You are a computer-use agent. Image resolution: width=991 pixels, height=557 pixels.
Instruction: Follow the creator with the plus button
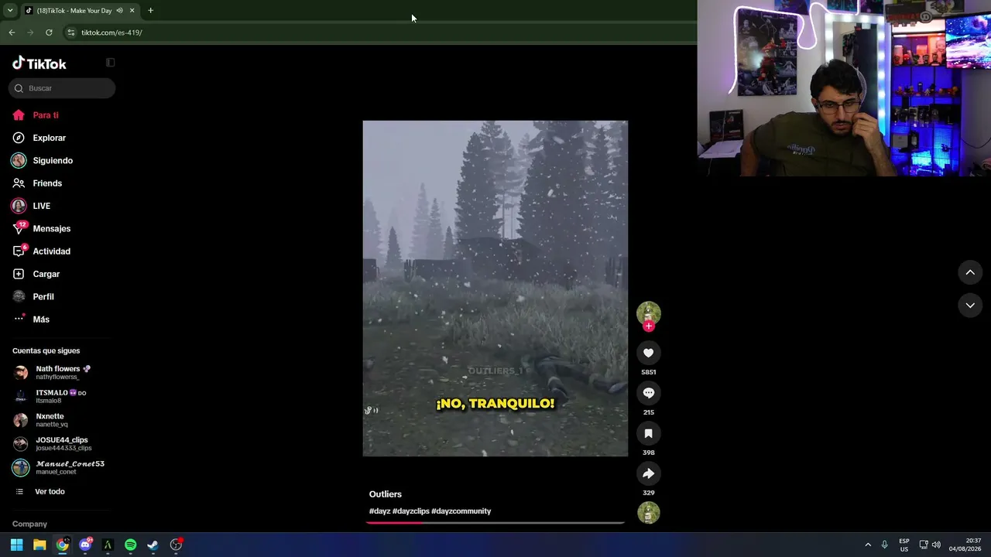click(649, 326)
